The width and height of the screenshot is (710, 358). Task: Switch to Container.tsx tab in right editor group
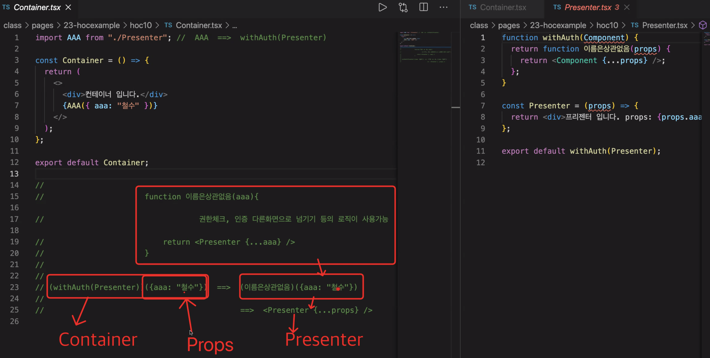[x=503, y=7]
